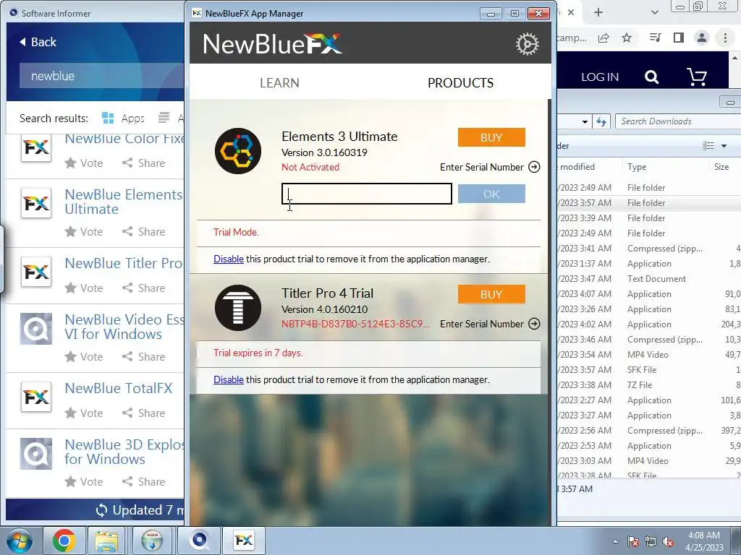This screenshot has height=555, width=741.
Task: Open the shopping cart
Action: click(x=697, y=77)
